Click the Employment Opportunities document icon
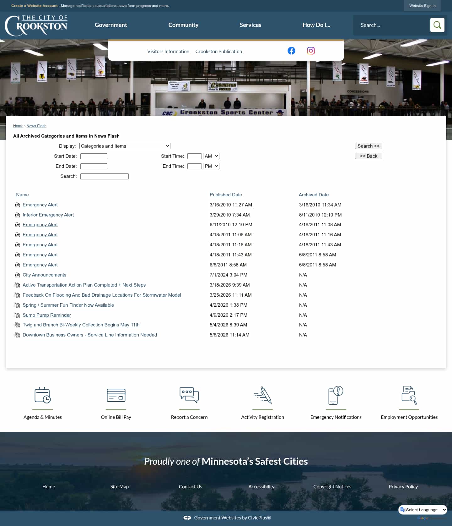Viewport: 452px width, 526px height. [x=409, y=395]
